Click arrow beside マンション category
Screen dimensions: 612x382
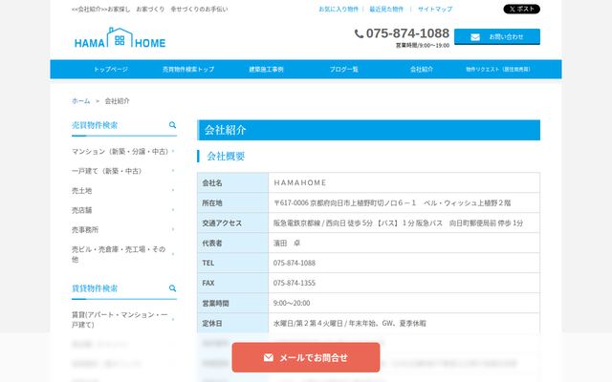click(x=173, y=151)
